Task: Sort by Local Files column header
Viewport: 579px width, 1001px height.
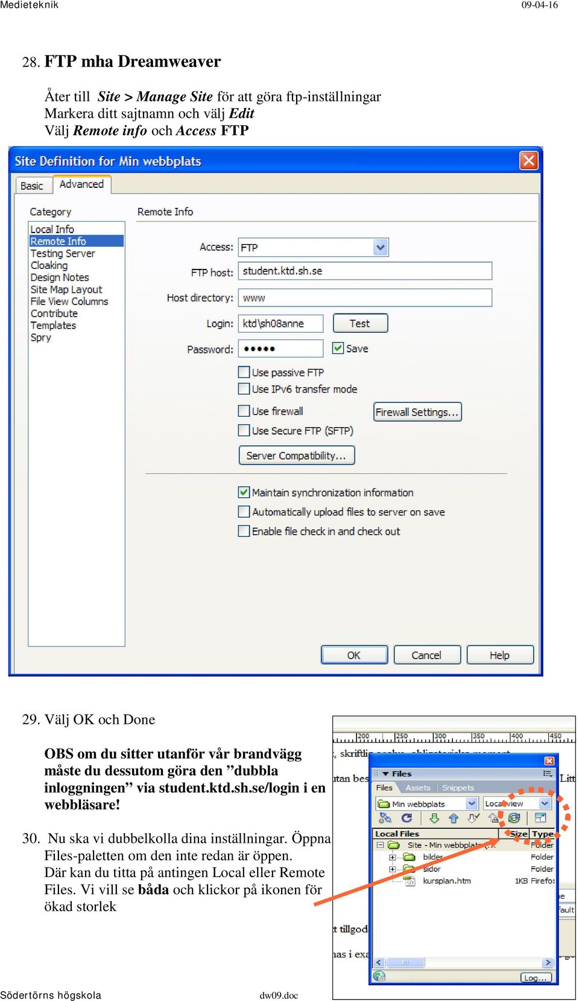Action: click(437, 834)
